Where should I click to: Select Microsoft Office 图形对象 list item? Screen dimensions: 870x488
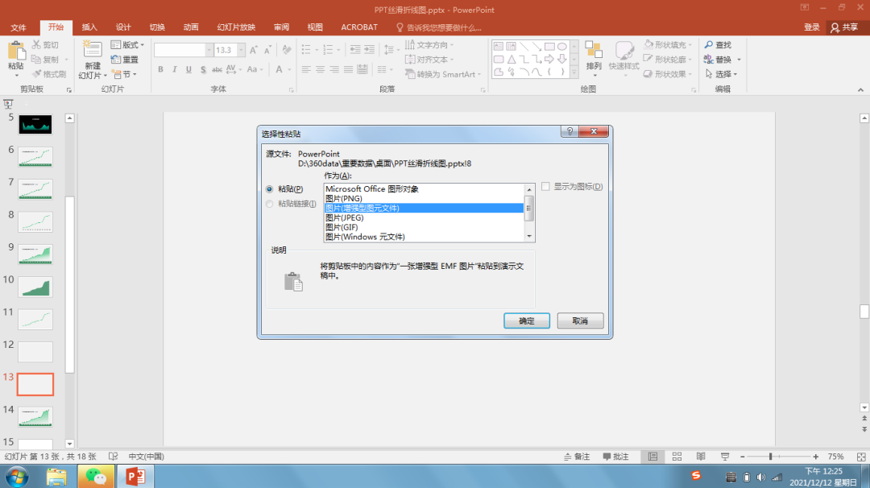coord(424,189)
